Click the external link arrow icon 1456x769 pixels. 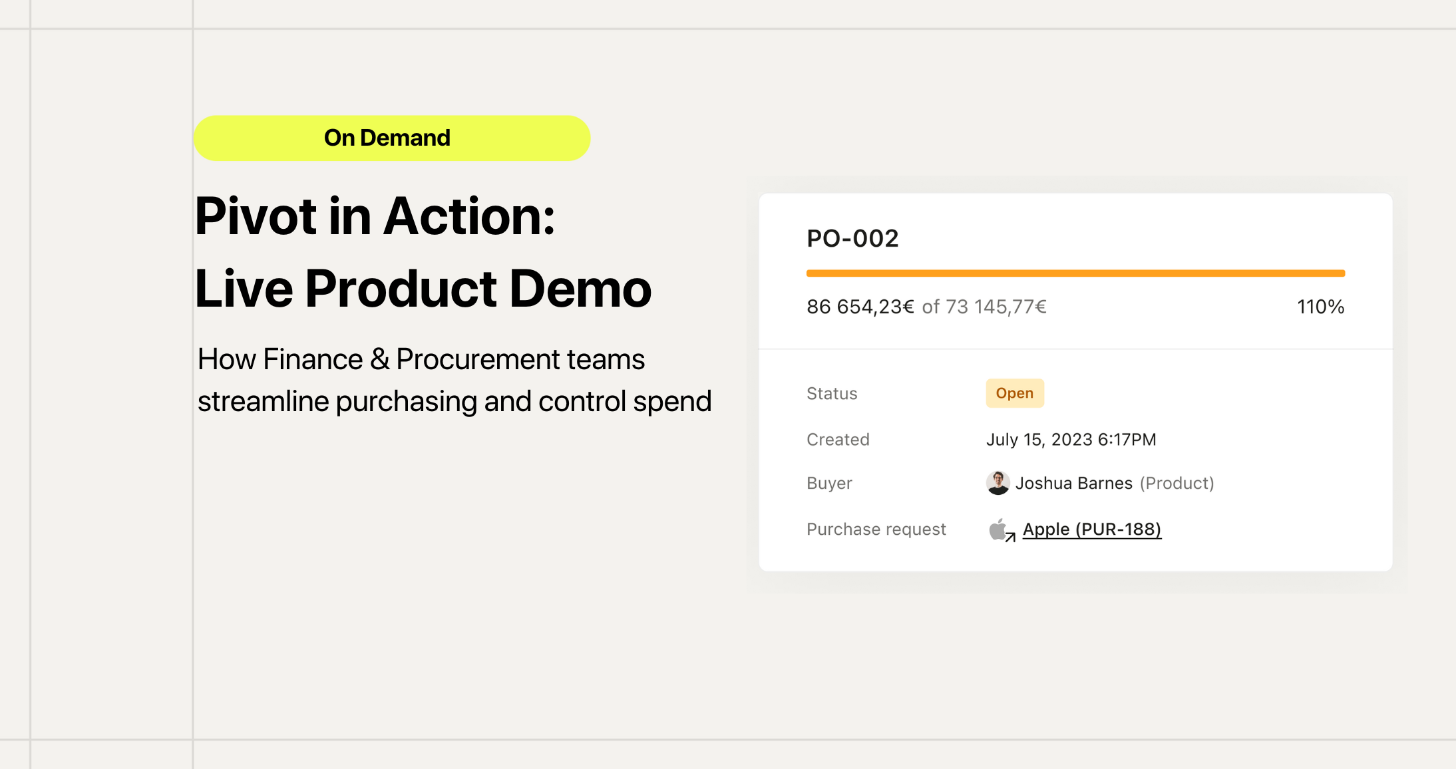(1010, 537)
